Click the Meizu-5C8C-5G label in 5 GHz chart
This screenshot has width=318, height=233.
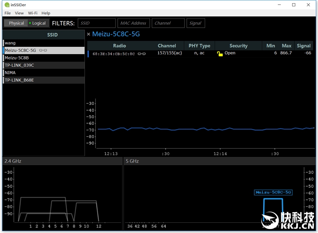[x=273, y=192]
